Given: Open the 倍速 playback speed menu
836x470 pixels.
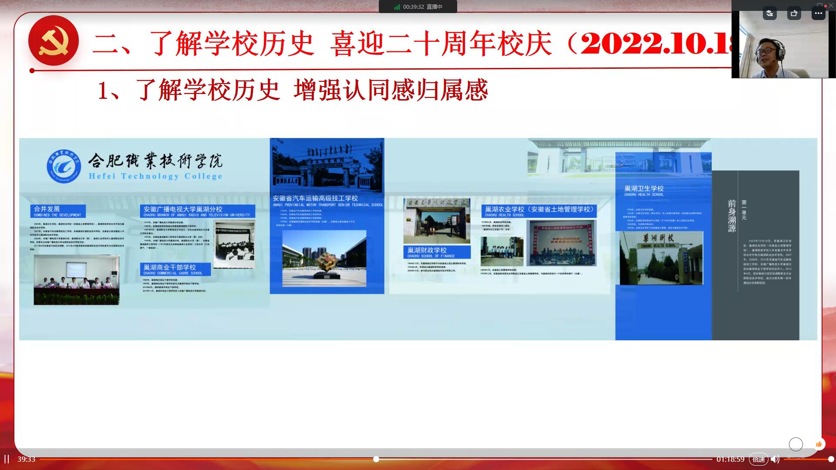Looking at the screenshot, I should coord(758,459).
